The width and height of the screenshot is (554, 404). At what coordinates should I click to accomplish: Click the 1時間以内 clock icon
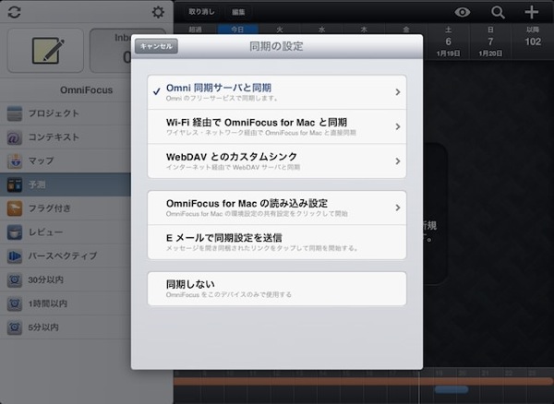15,303
